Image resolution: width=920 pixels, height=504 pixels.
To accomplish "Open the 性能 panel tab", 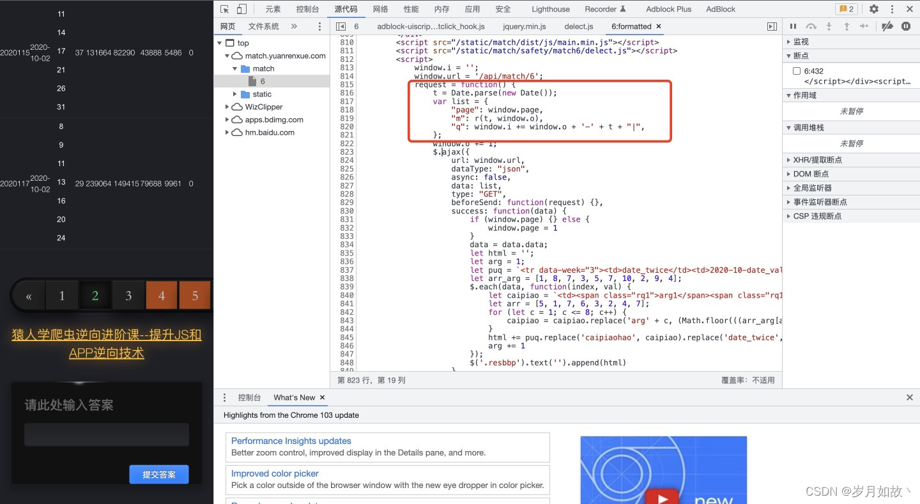I will pyautogui.click(x=411, y=9).
